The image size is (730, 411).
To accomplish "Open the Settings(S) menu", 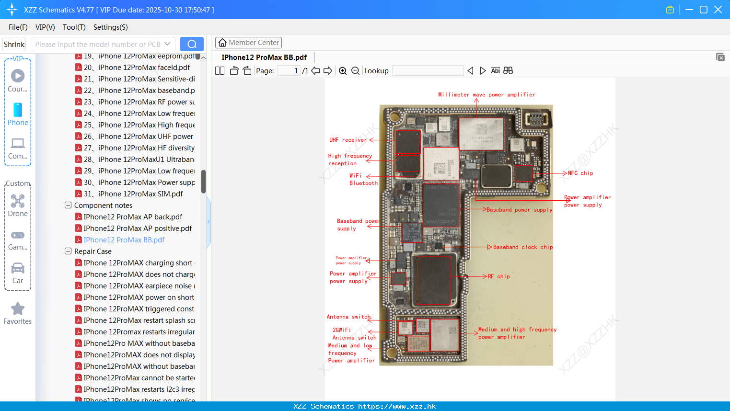I will pos(111,27).
